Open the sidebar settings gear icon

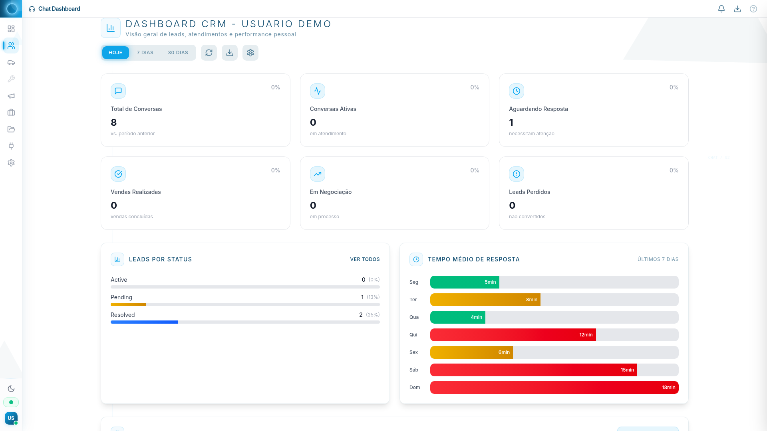click(x=11, y=163)
